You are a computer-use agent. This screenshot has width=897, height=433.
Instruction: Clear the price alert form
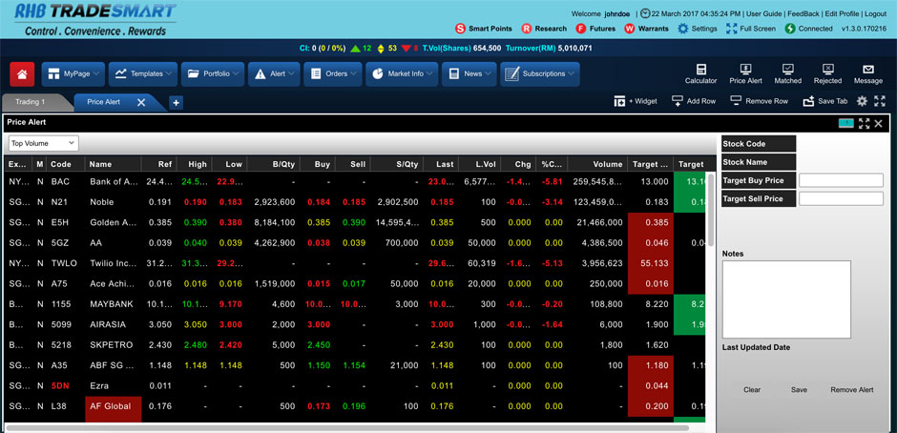[752, 389]
